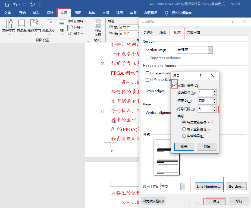Open the 文件 menu tab
The height and width of the screenshot is (208, 251).
point(7,13)
